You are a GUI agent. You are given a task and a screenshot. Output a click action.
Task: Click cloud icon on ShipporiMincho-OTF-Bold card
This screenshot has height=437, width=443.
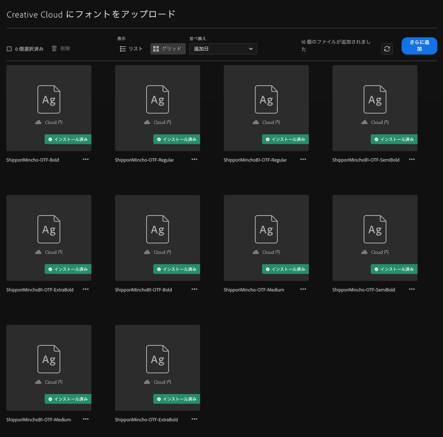[x=38, y=122]
